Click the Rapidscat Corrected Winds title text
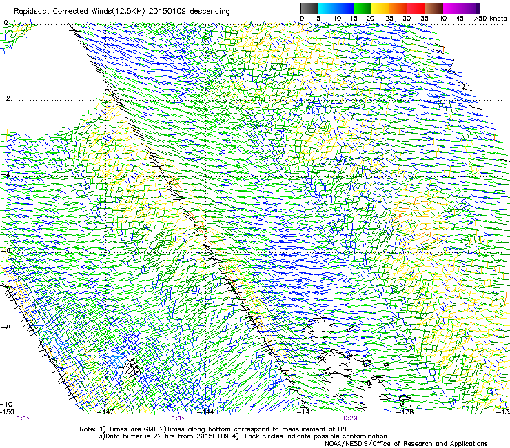510x448 pixels. [122, 12]
